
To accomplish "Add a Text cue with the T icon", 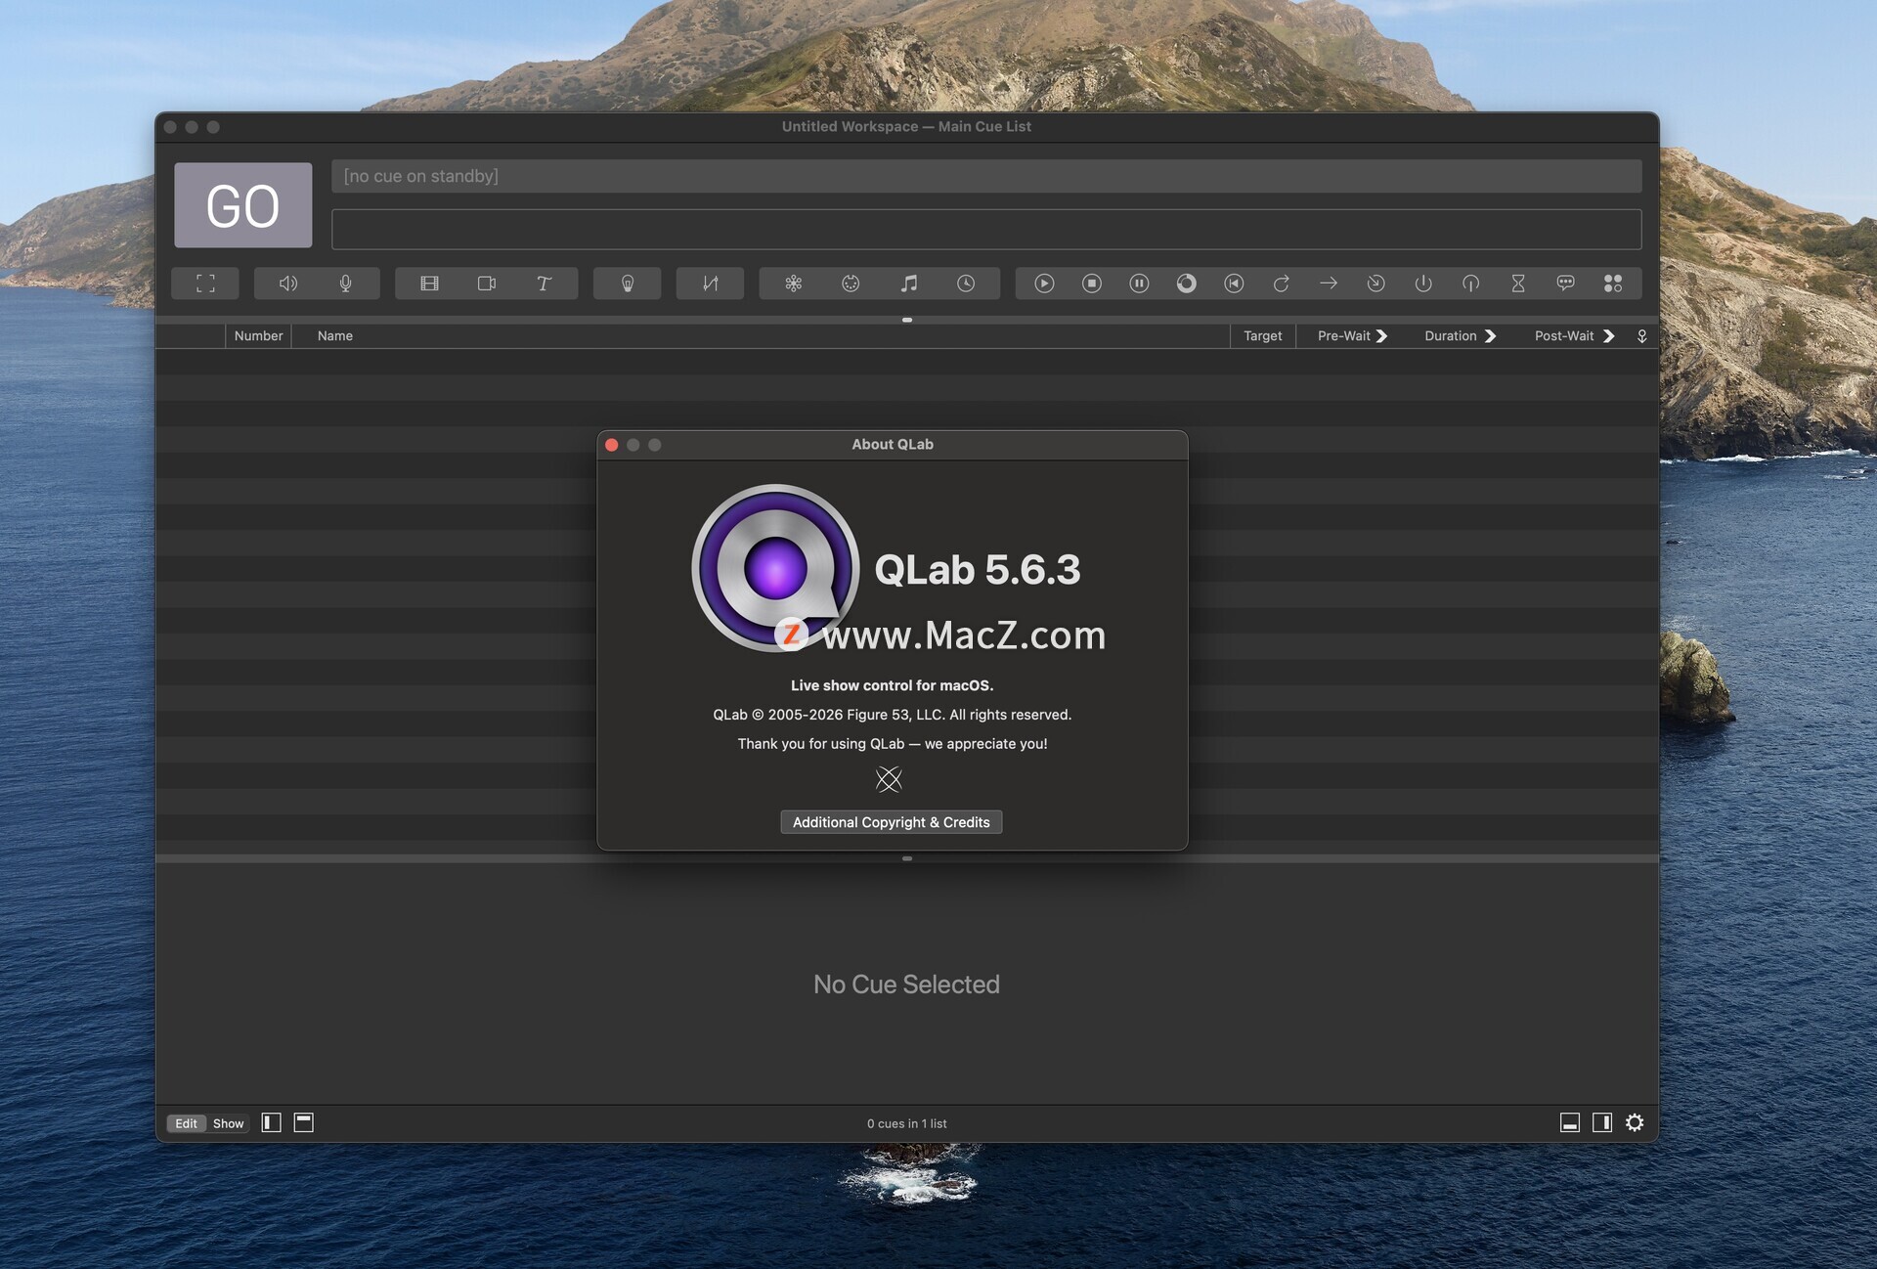I will [545, 284].
